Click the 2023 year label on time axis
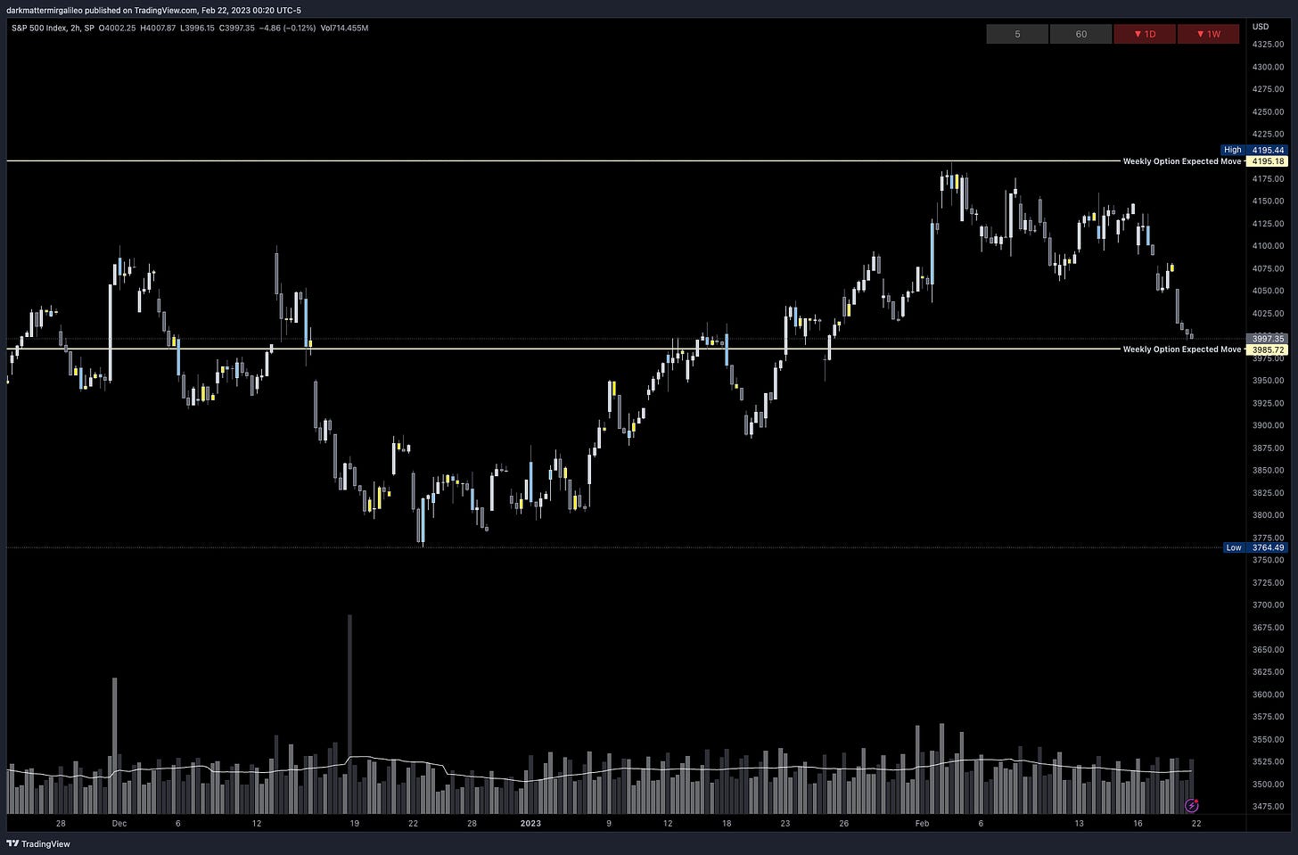The height and width of the screenshot is (855, 1298). [x=530, y=824]
